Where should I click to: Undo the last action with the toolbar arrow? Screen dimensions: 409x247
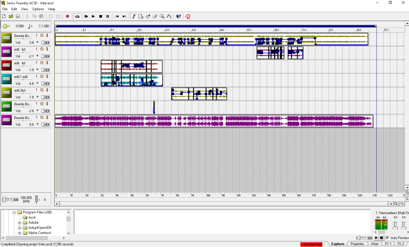tap(51, 16)
